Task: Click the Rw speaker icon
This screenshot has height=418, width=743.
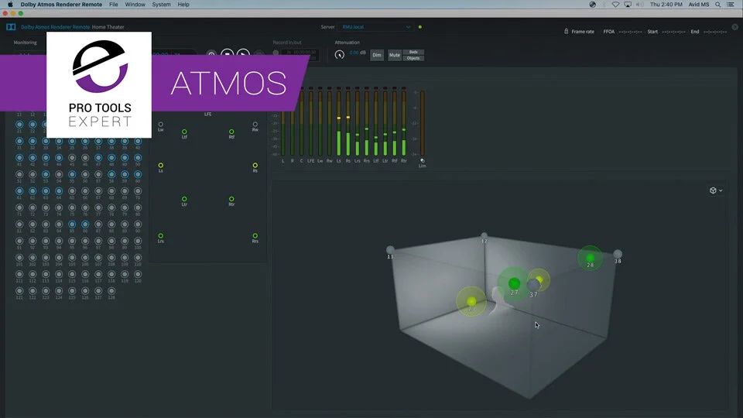Action: pos(255,125)
